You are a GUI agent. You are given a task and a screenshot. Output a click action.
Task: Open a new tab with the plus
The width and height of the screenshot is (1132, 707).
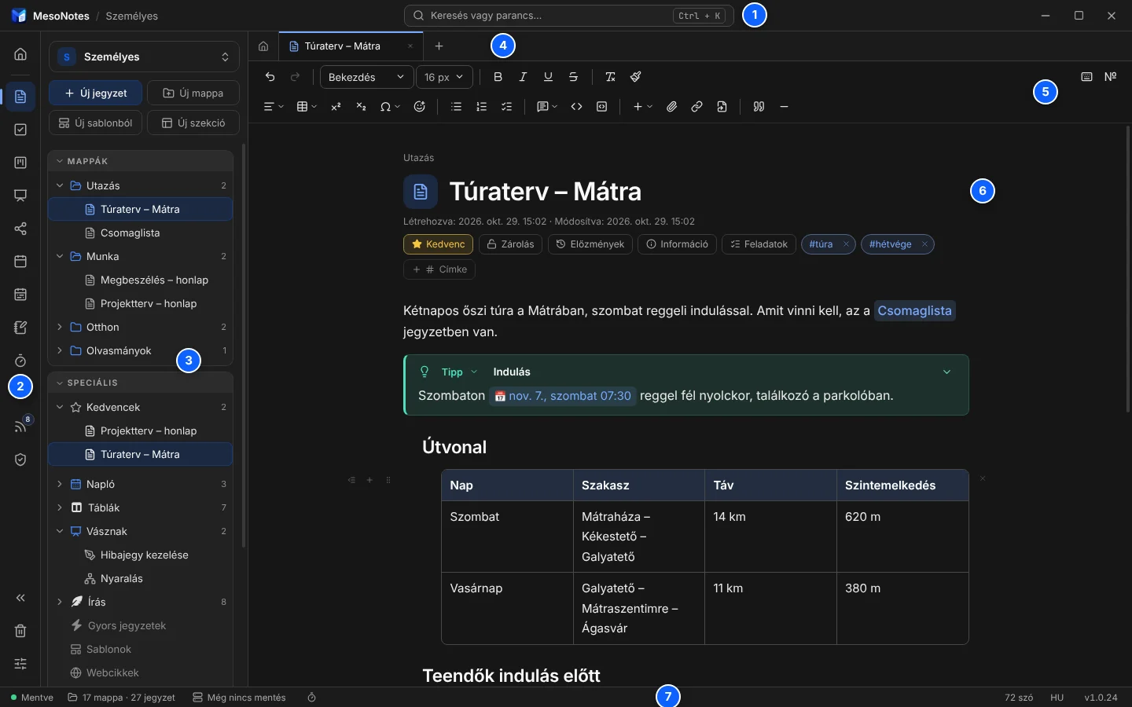[439, 46]
